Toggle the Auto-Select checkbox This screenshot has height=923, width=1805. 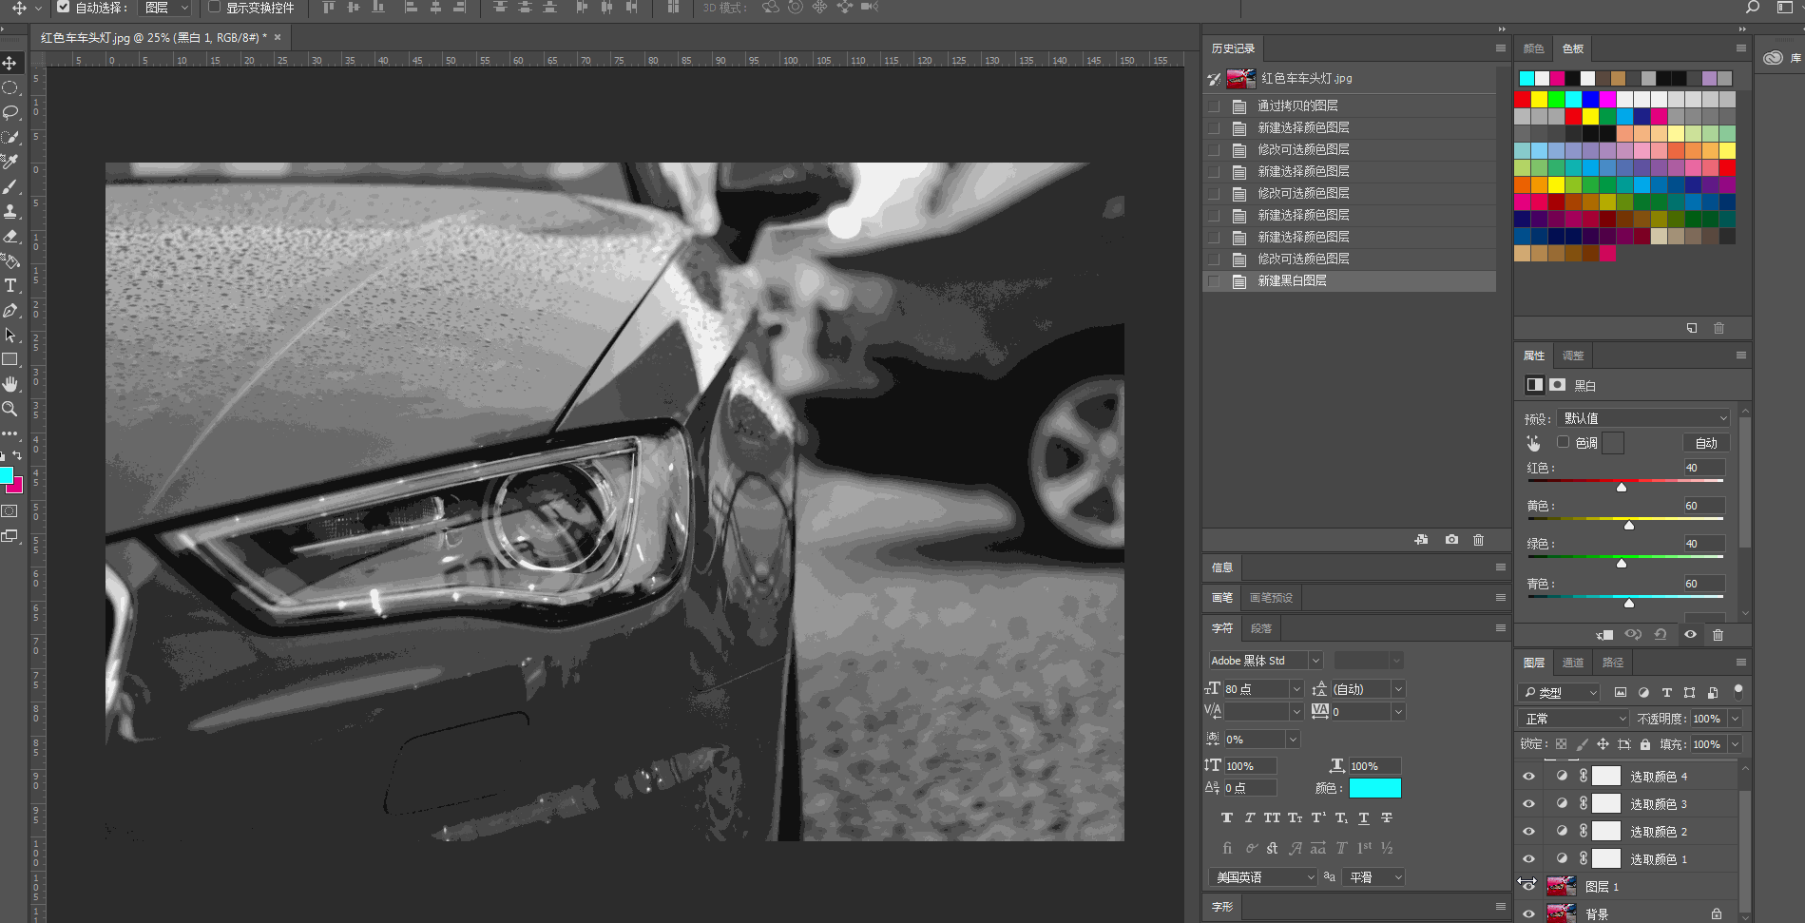point(64,7)
